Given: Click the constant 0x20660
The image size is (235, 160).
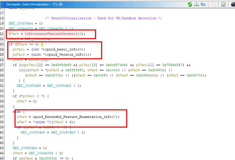Looking at the screenshot, I should coord(155,70).
